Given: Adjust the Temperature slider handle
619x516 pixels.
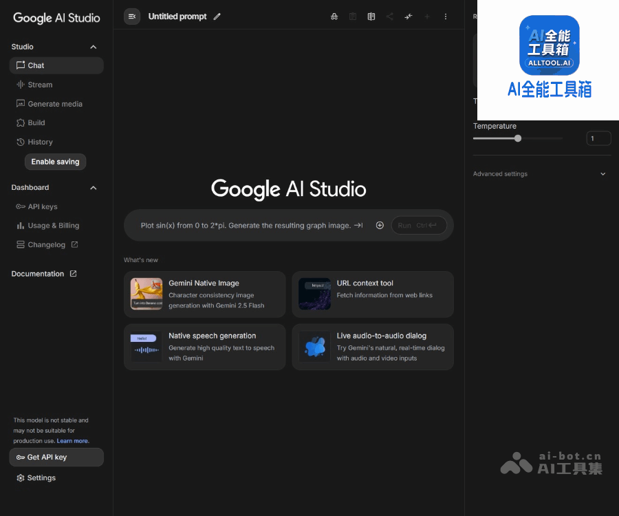Looking at the screenshot, I should (517, 138).
